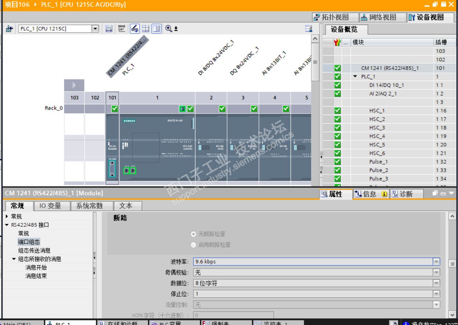Screen dimensions: 458x325
Task: Select 组态传送消息 in the tree
Action: coord(34,250)
